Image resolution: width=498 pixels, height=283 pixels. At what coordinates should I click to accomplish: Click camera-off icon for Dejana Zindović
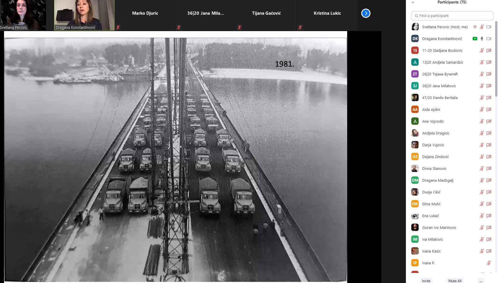click(x=489, y=157)
